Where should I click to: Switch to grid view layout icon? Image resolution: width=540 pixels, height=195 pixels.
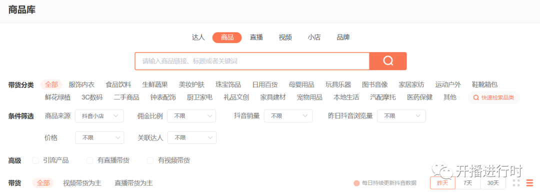[516, 183]
